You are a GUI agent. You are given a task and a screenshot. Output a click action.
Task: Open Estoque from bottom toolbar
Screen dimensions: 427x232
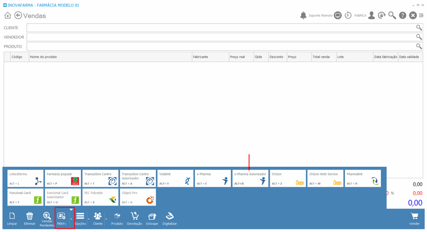tap(152, 218)
